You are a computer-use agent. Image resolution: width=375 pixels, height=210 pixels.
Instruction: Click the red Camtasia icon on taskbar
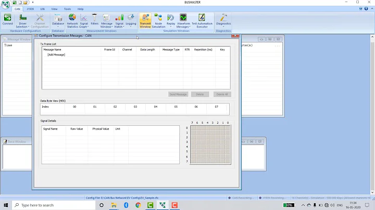pos(174,205)
